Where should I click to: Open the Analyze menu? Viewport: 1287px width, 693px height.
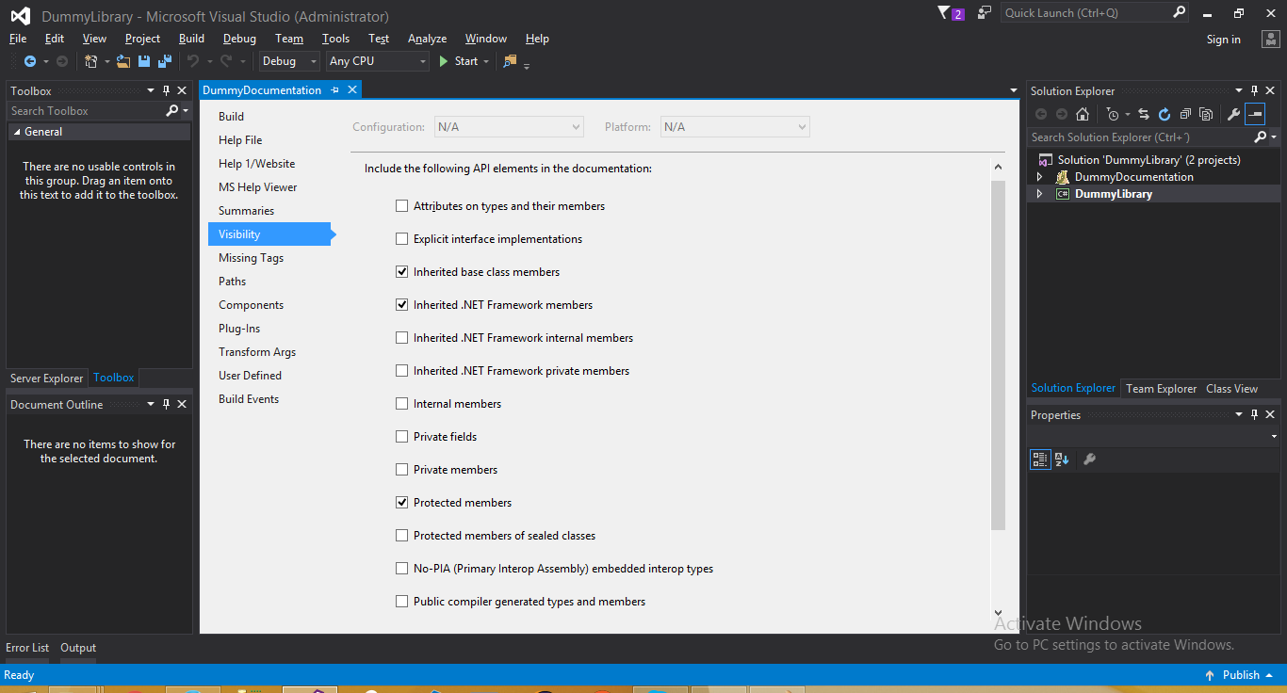427,39
